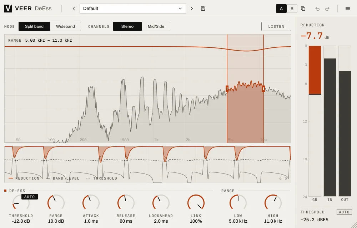Image resolution: width=357 pixels, height=228 pixels.
Task: Open the hamburger menu
Action: 348,9
